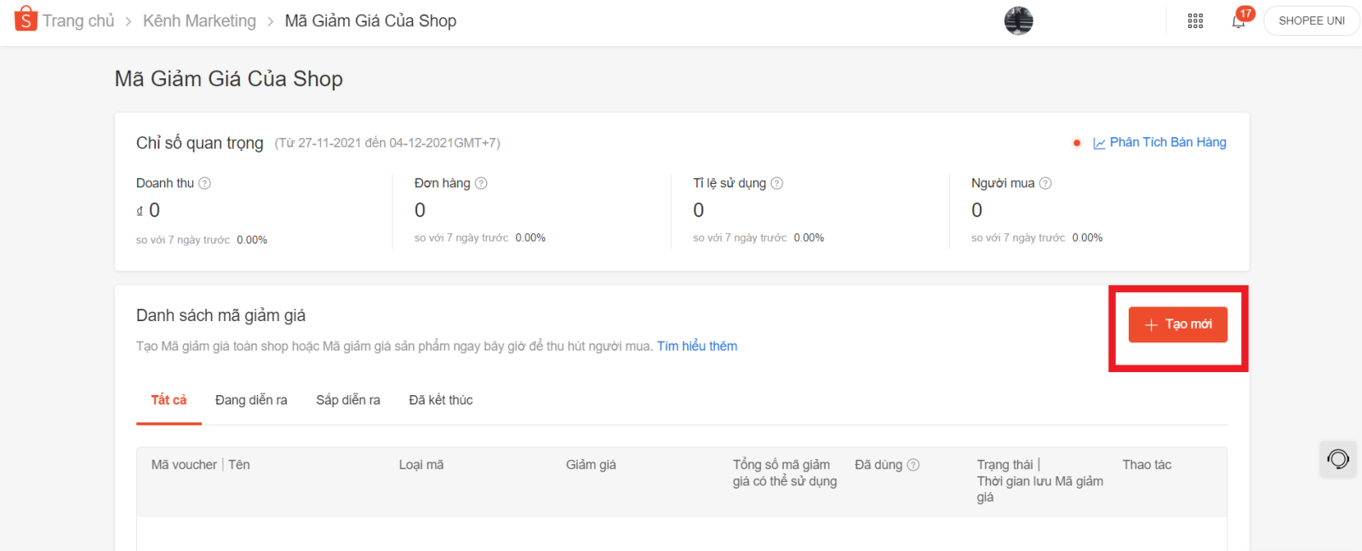Click help icon next to Đơn hàng
The width and height of the screenshot is (1362, 551).
point(481,183)
